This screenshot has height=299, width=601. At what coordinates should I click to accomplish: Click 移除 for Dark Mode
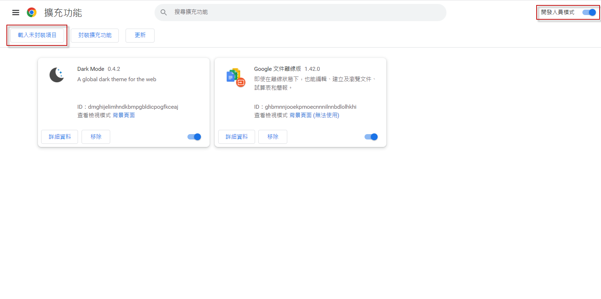[x=96, y=137]
